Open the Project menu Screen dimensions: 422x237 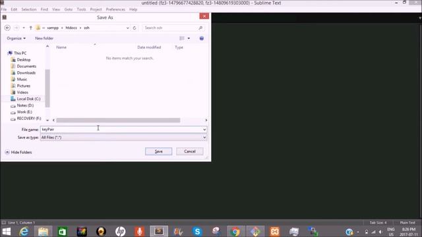(96, 9)
